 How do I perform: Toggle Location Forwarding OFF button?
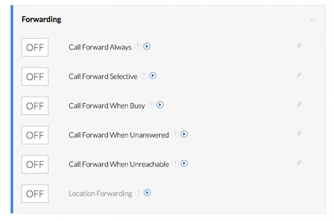click(35, 194)
